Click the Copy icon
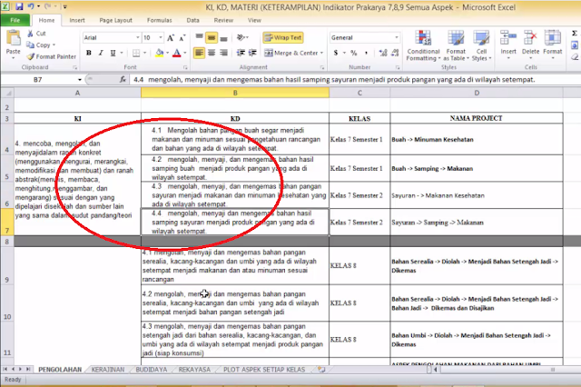 30,45
